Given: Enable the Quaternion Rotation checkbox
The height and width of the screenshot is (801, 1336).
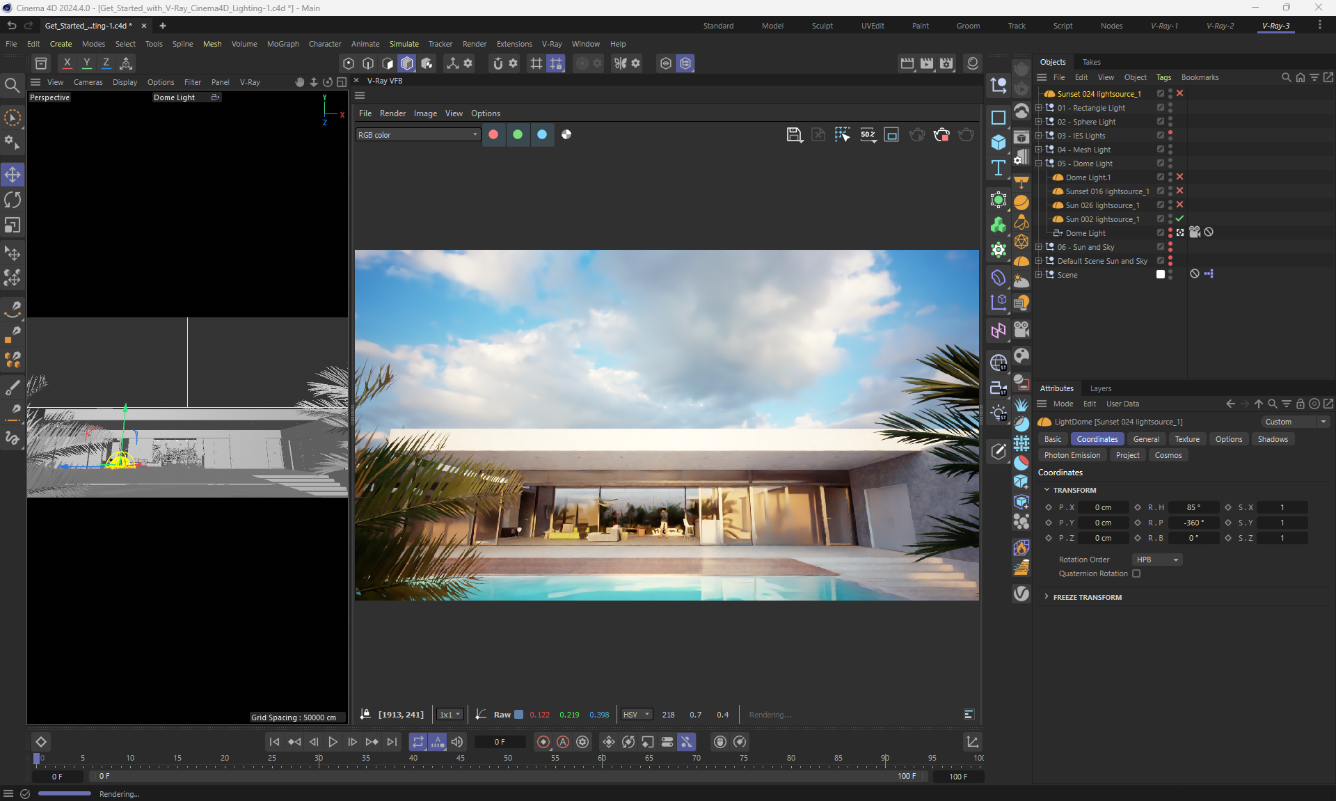Looking at the screenshot, I should point(1136,573).
